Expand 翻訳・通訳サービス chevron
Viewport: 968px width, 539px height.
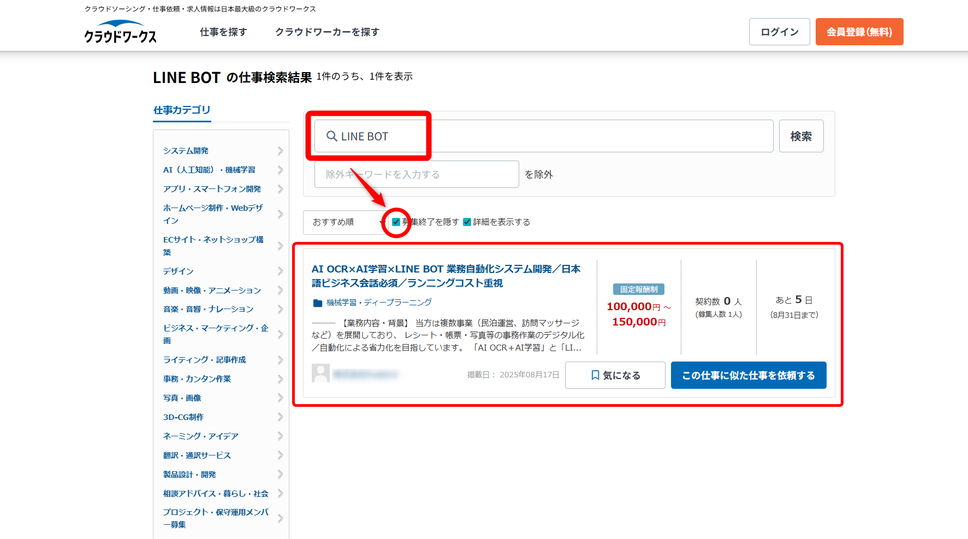(280, 455)
